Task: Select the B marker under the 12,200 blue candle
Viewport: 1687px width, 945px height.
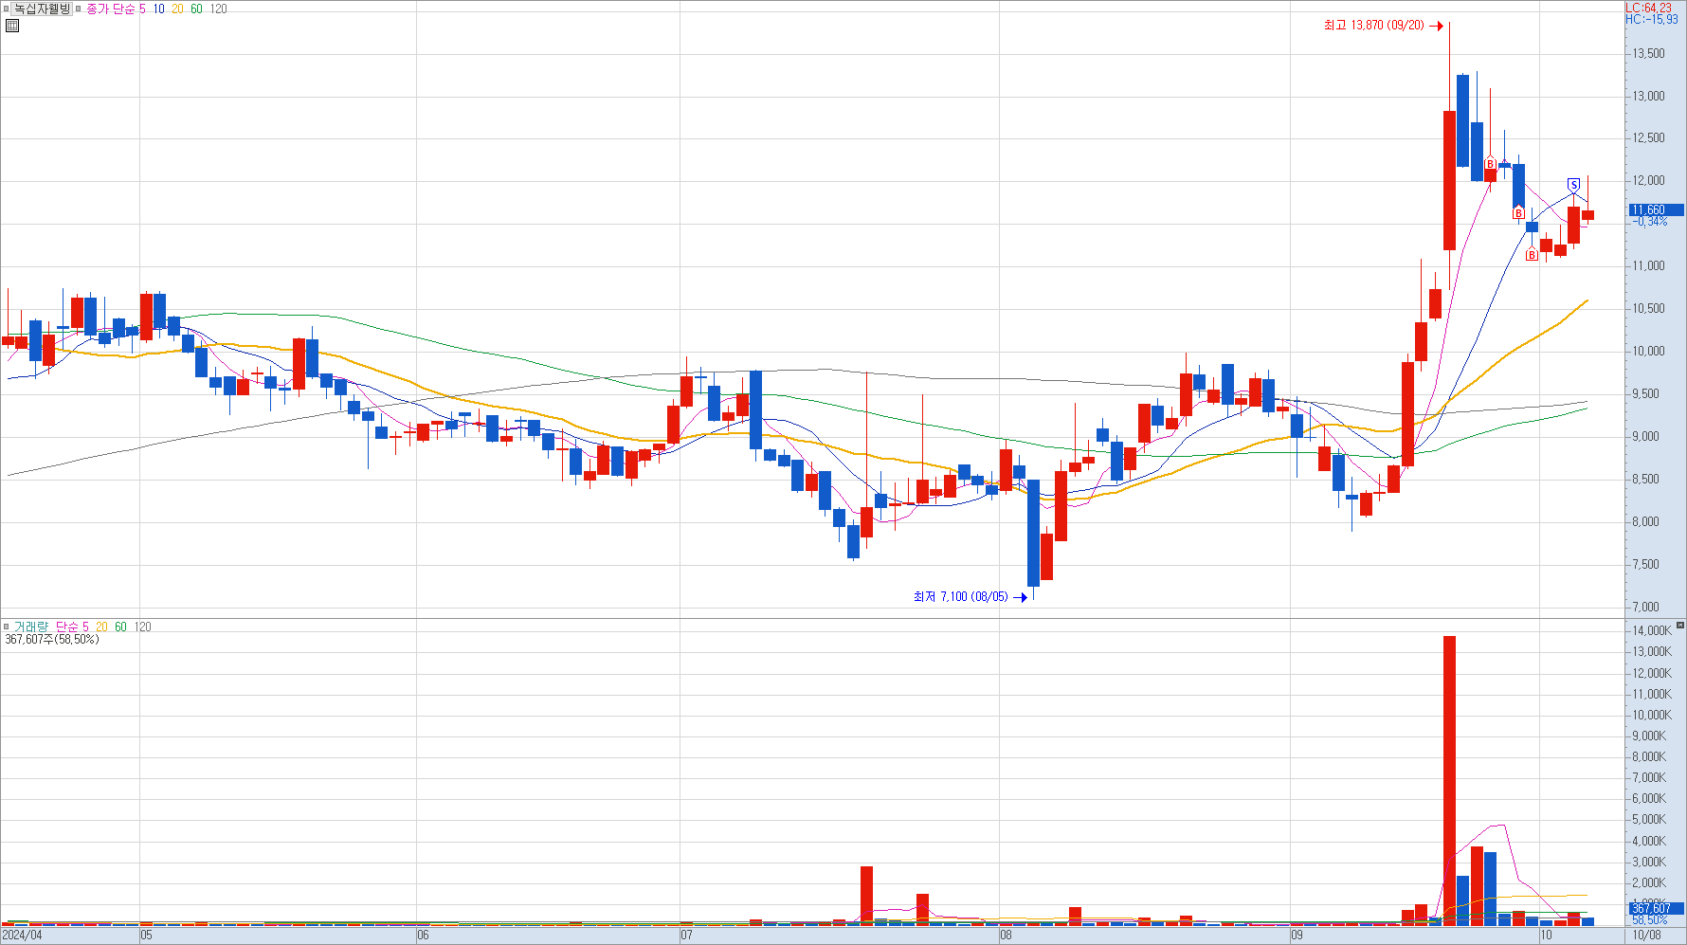Action: click(x=1518, y=214)
